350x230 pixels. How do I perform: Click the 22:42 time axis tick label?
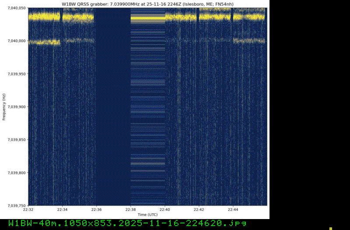tap(199, 210)
